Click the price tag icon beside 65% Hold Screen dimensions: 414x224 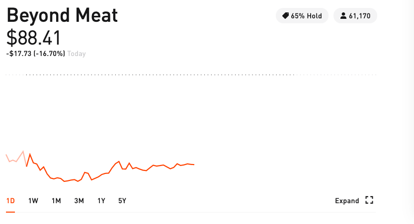(x=285, y=16)
